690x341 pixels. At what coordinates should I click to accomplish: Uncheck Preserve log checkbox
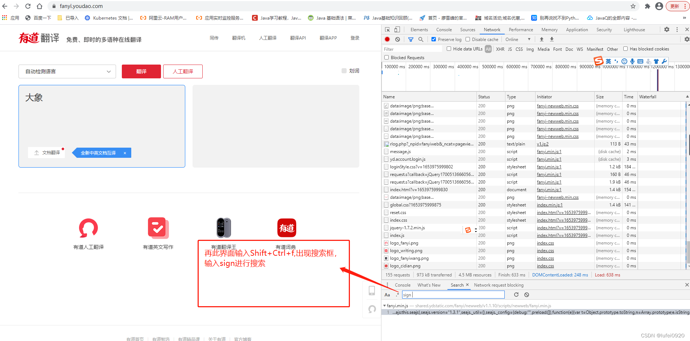coord(434,39)
